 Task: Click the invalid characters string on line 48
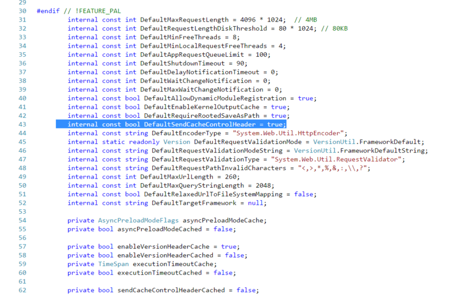(332, 168)
